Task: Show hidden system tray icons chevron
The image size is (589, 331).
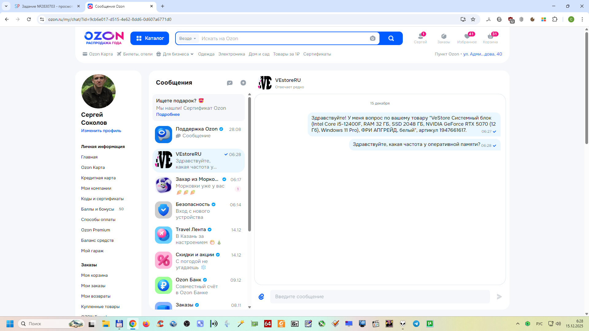Action: click(518, 324)
